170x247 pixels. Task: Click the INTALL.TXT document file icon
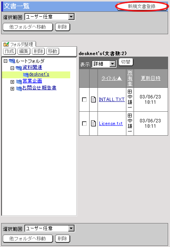click(x=93, y=100)
